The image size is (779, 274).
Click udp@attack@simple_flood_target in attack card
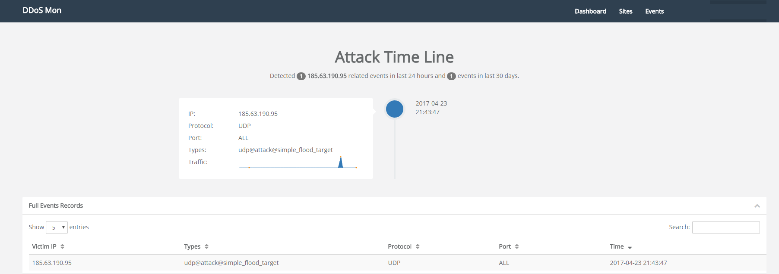click(x=285, y=150)
